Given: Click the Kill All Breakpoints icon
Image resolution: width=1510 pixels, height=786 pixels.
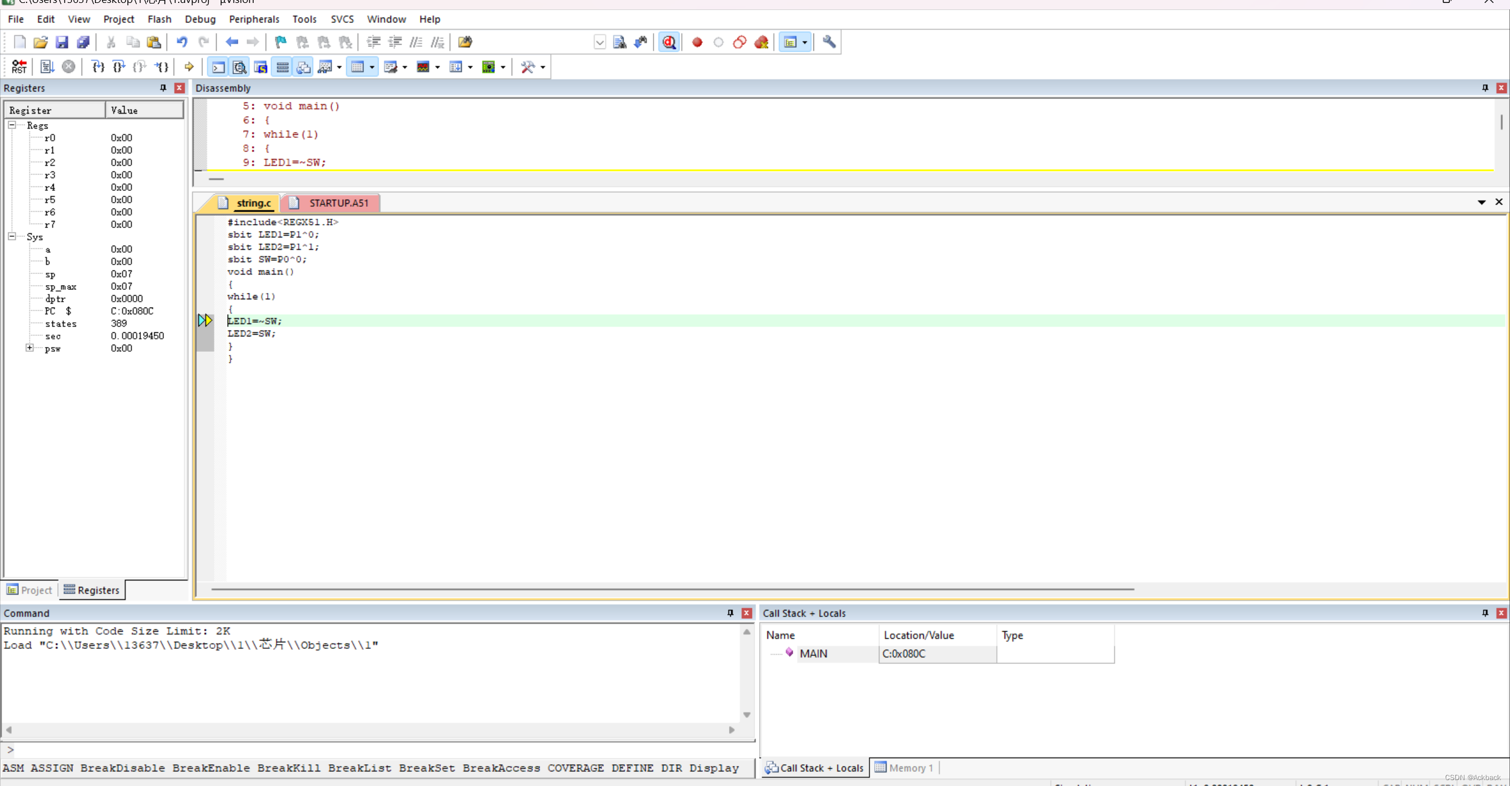Looking at the screenshot, I should [761, 42].
